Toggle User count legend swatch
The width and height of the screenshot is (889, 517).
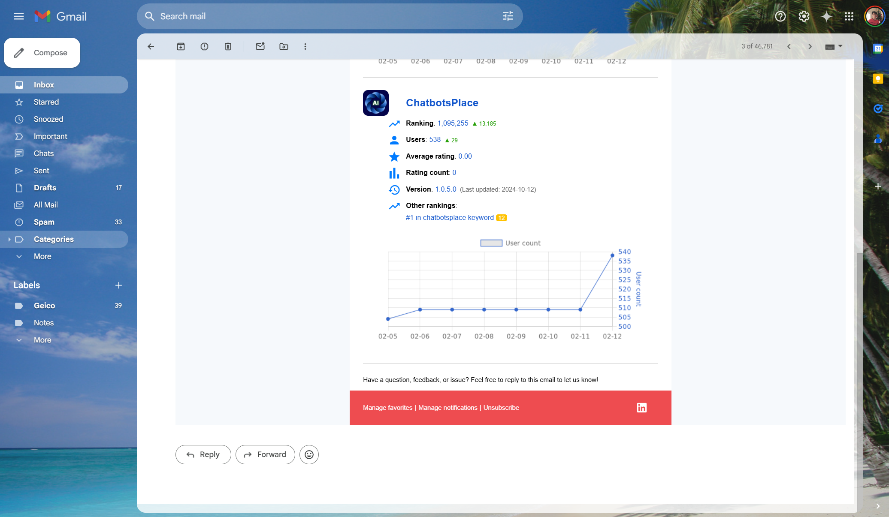491,243
